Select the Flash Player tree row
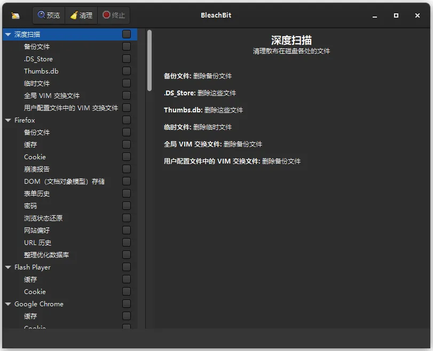Viewport: 433px width, 351px height. [x=69, y=267]
